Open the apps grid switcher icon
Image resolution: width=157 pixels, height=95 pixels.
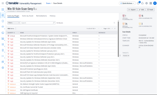[151, 3]
